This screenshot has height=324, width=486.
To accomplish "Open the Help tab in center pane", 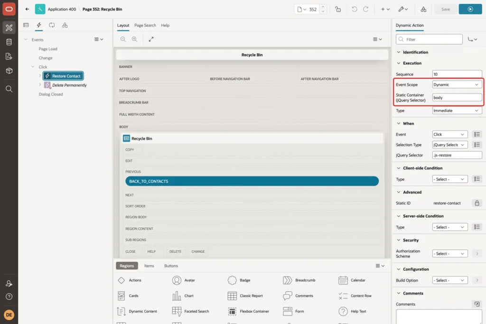I will [x=165, y=26].
